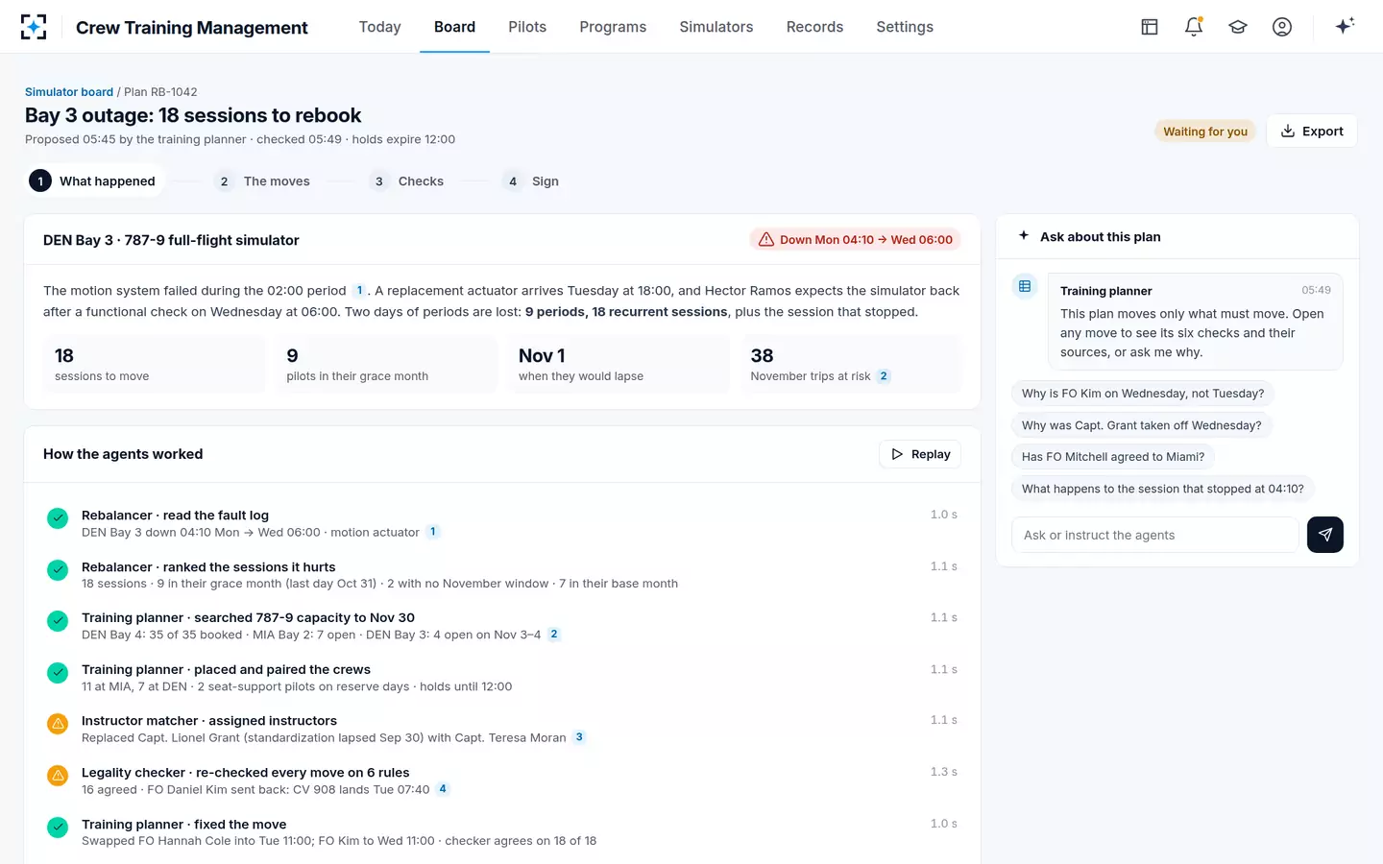Click the green check beside 'searched 787-9 capacity'
This screenshot has height=864, width=1383.
58,621
